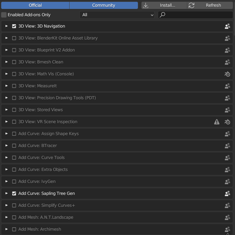This screenshot has height=235, width=235.
Task: Open the All category dropdown
Action: [117, 15]
